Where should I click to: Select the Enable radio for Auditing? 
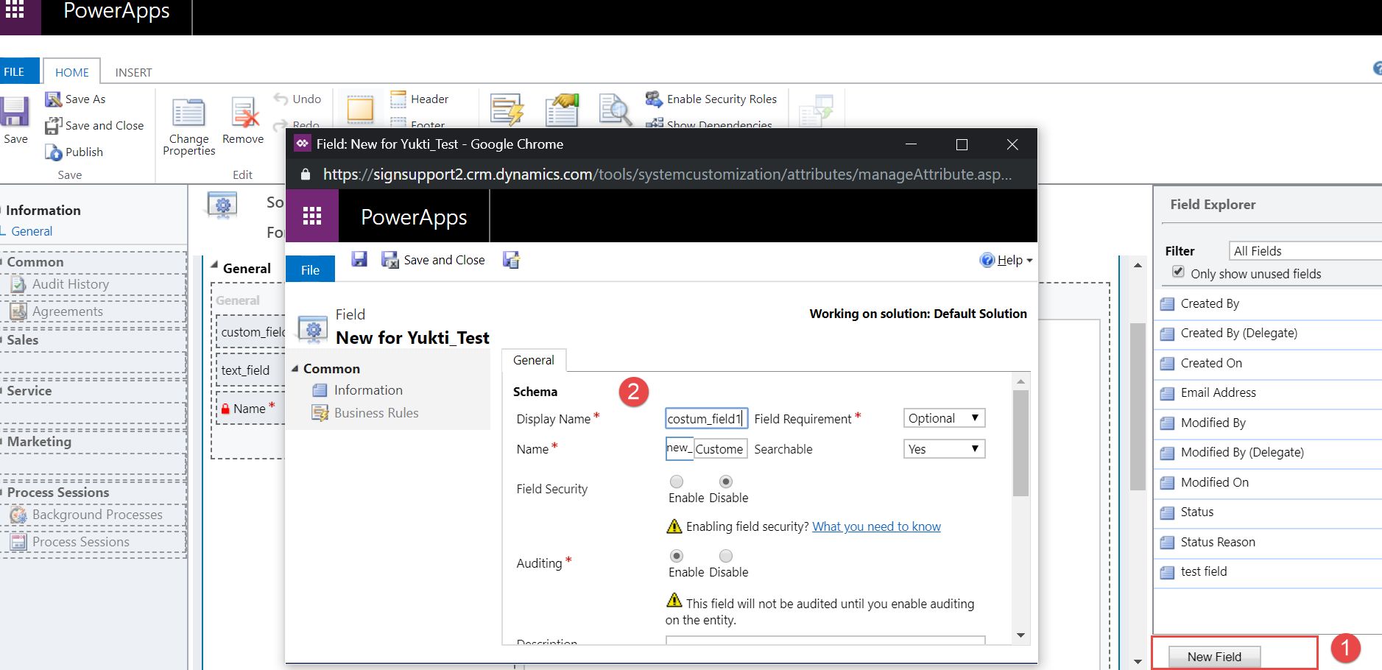(x=677, y=556)
